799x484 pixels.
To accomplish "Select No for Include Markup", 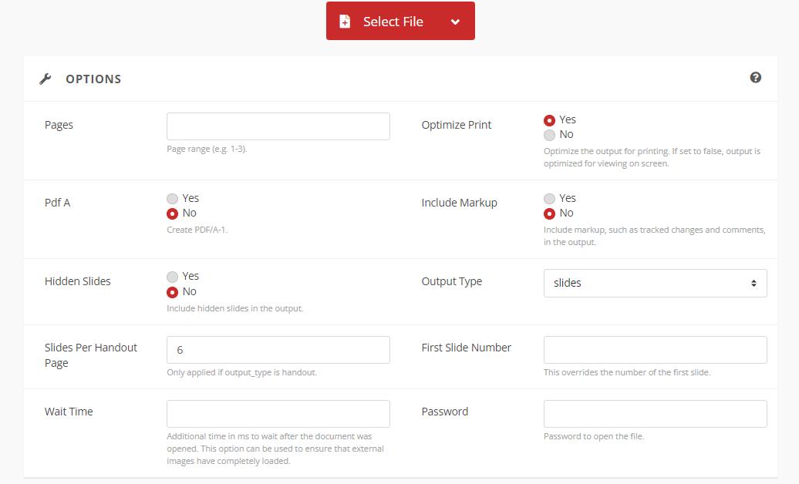I will (550, 213).
